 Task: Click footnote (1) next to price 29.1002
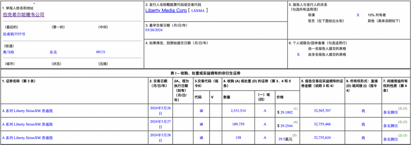click(295, 108)
